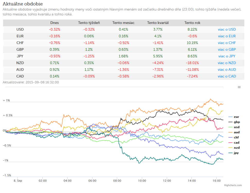Follow the 'viac o CHF' link
The image size is (250, 193).
coord(227,43)
